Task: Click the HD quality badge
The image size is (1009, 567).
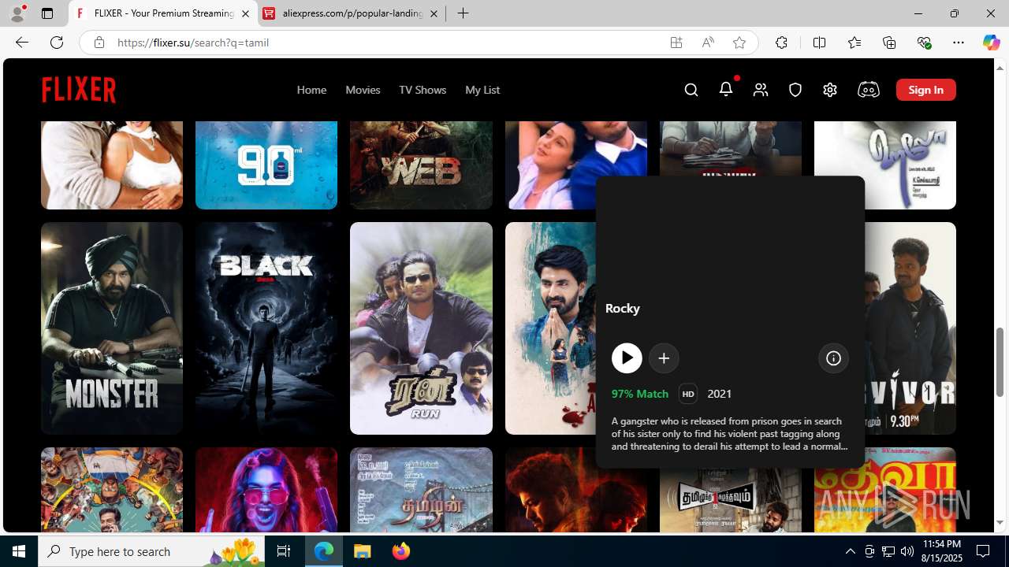Action: [x=688, y=394]
